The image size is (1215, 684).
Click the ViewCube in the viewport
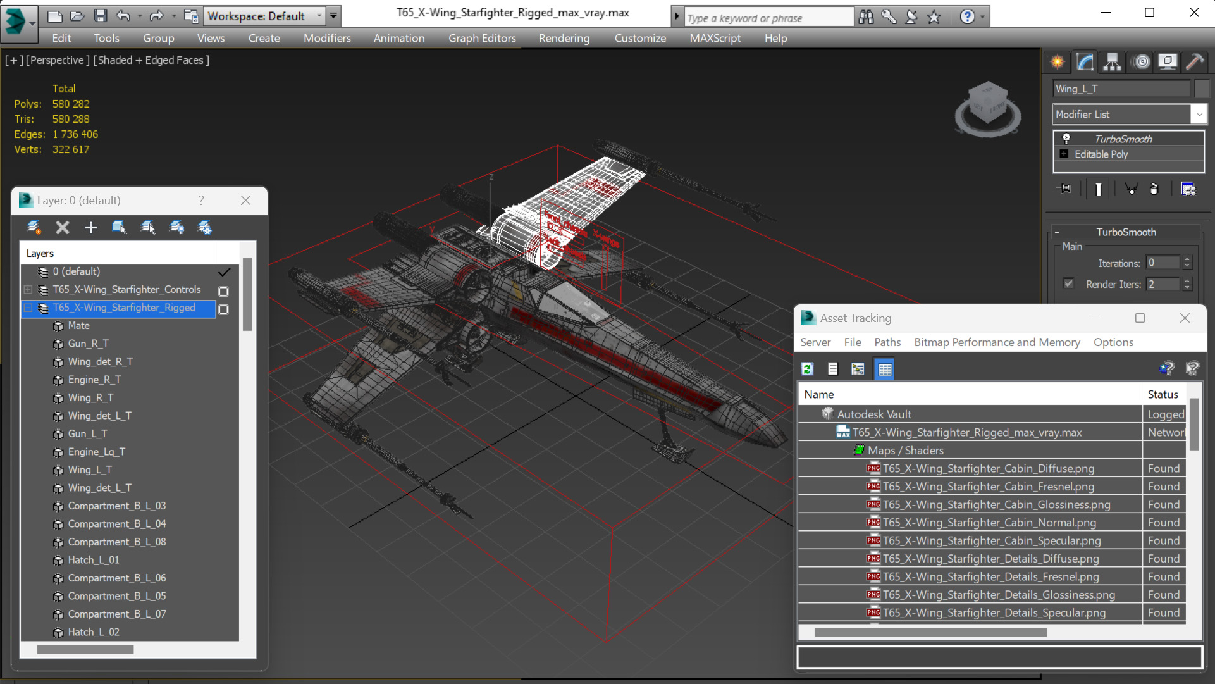point(987,109)
